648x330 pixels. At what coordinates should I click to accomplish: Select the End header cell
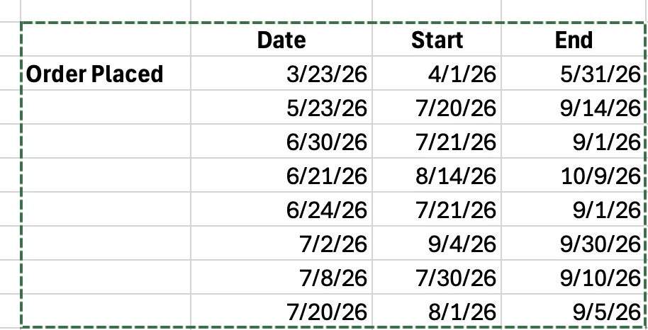574,39
